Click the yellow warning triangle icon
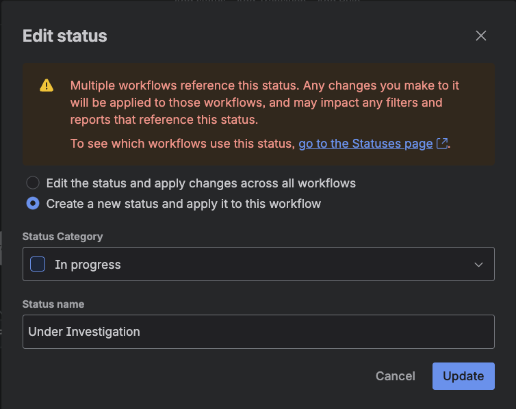This screenshot has width=516, height=409. [x=46, y=85]
